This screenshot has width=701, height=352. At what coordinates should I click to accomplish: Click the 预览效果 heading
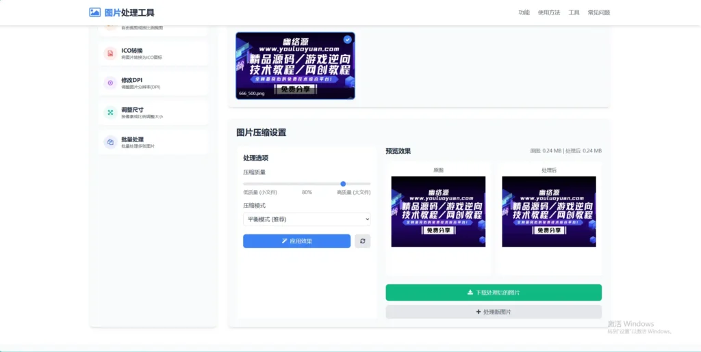(x=398, y=151)
